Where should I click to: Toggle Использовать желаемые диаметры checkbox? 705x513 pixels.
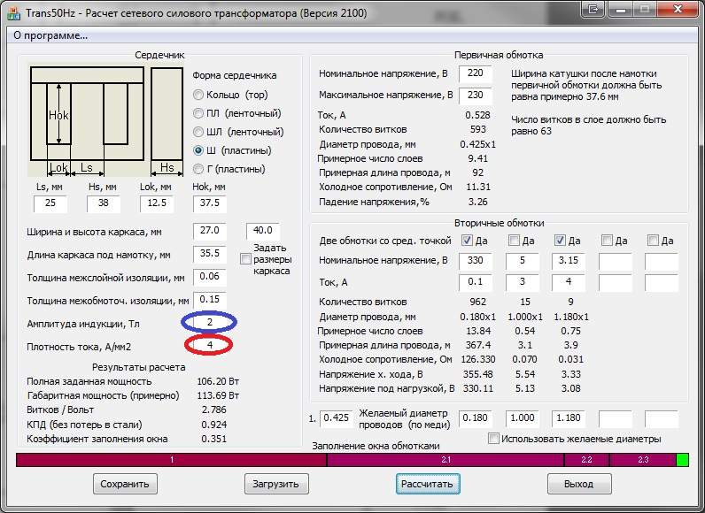pyautogui.click(x=493, y=439)
